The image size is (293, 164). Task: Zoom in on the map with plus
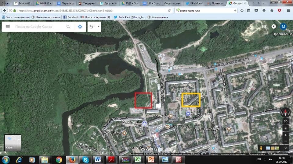coord(286,135)
